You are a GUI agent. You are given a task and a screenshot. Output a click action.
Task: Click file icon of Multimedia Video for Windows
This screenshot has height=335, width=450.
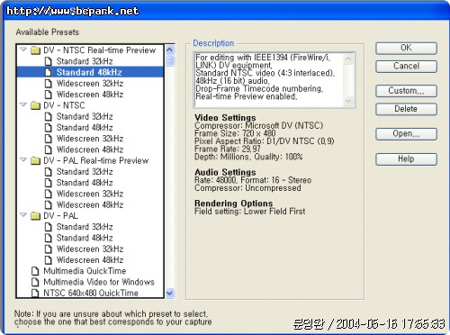tap(35, 282)
